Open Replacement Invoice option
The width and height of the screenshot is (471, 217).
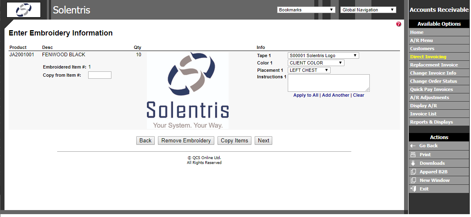(439, 65)
